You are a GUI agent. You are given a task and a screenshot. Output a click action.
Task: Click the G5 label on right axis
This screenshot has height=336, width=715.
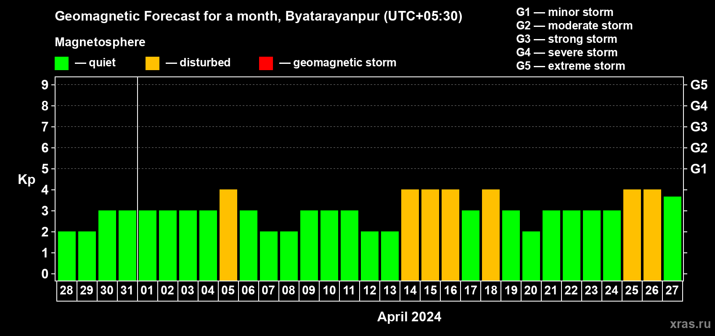click(x=699, y=85)
